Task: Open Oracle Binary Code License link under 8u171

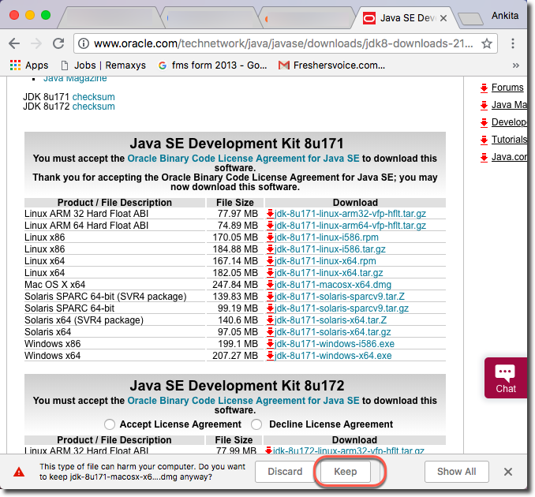Action: tap(243, 159)
